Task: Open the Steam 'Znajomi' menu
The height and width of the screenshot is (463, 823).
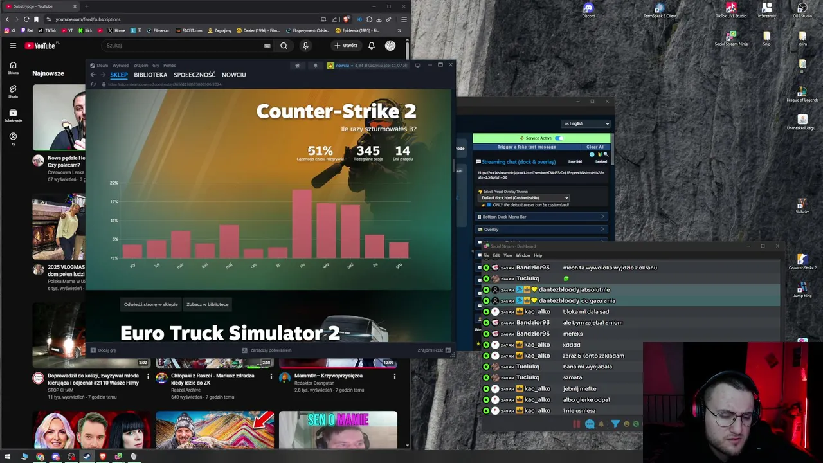Action: pos(141,65)
